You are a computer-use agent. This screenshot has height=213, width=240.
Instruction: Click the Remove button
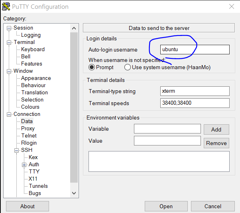coord(216,143)
